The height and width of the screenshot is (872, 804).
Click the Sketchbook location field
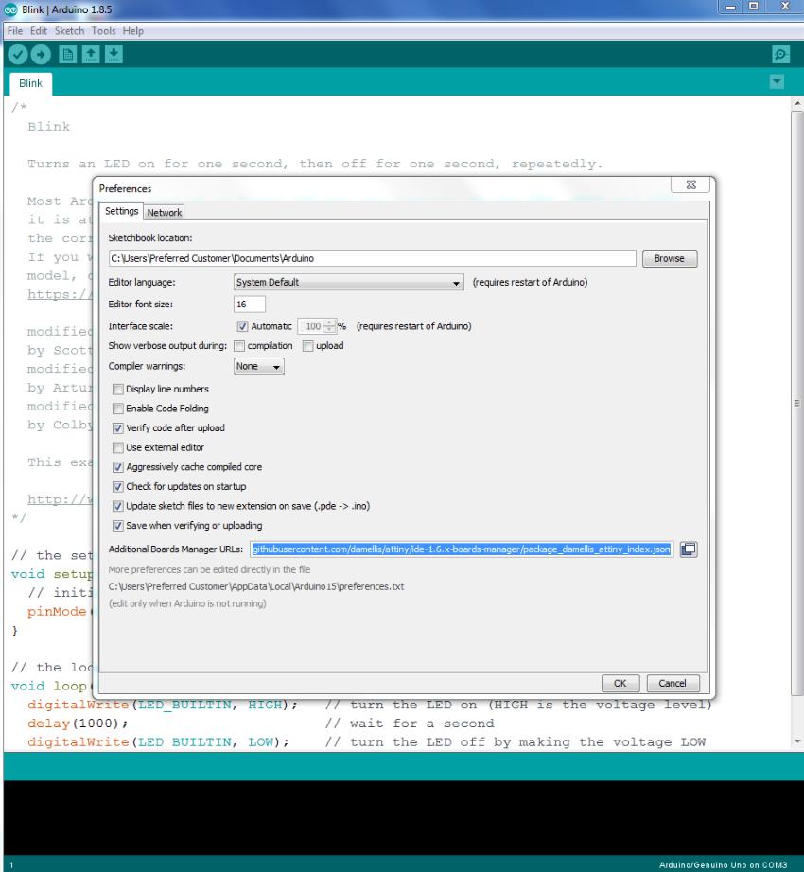tap(373, 258)
